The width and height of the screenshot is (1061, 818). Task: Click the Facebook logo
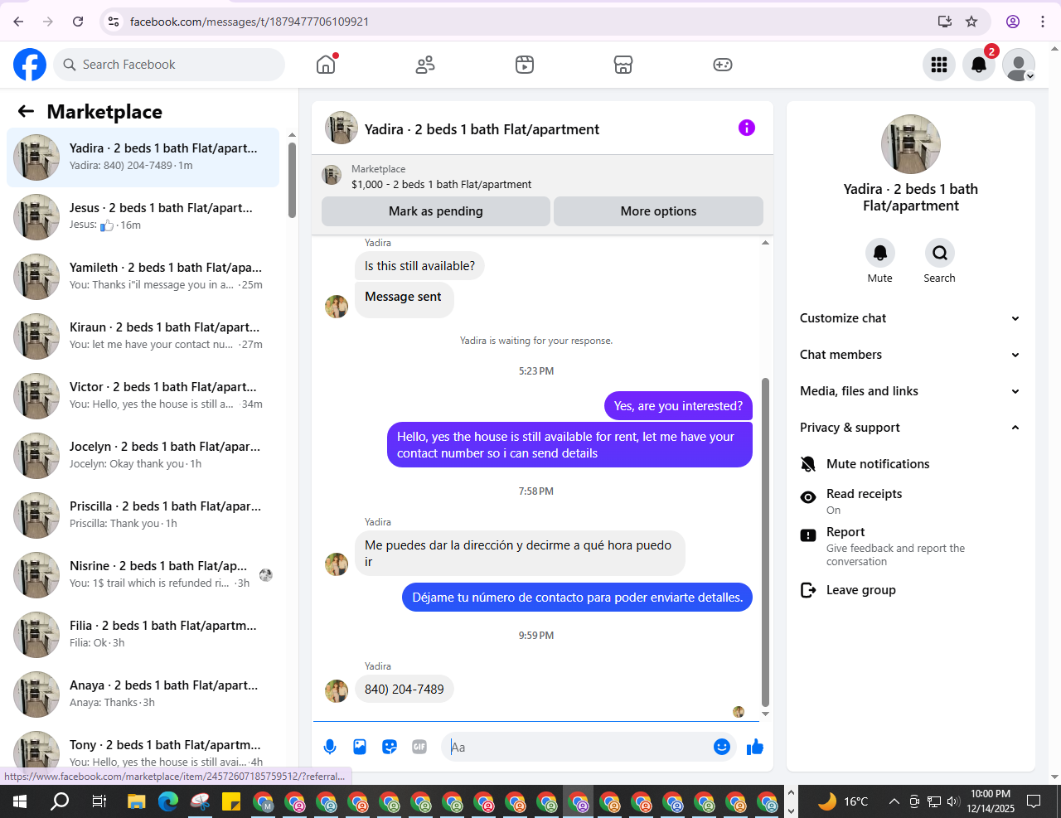[x=30, y=65]
